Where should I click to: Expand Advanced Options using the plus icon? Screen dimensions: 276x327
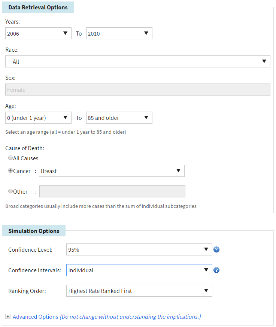point(8,317)
